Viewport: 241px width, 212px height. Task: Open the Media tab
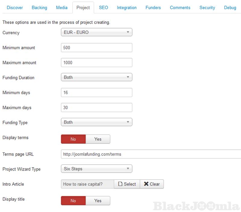pyautogui.click(x=62, y=8)
